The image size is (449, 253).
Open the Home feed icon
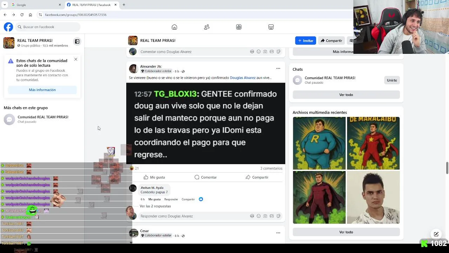tap(174, 27)
